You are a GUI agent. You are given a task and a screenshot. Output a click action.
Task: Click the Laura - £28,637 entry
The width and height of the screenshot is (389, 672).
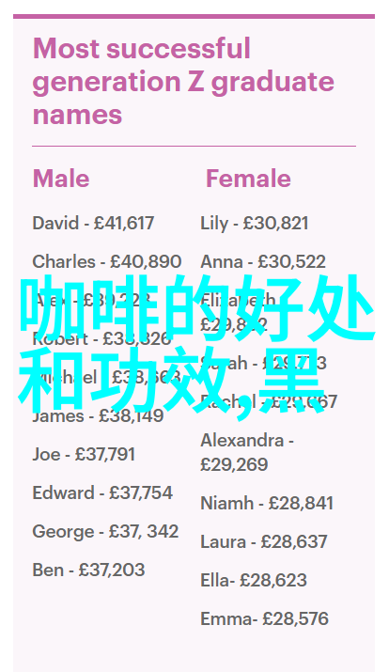[x=264, y=541]
